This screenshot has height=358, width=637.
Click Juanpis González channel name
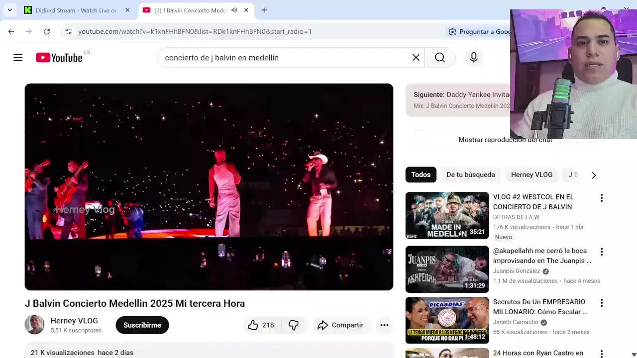pyautogui.click(x=517, y=271)
